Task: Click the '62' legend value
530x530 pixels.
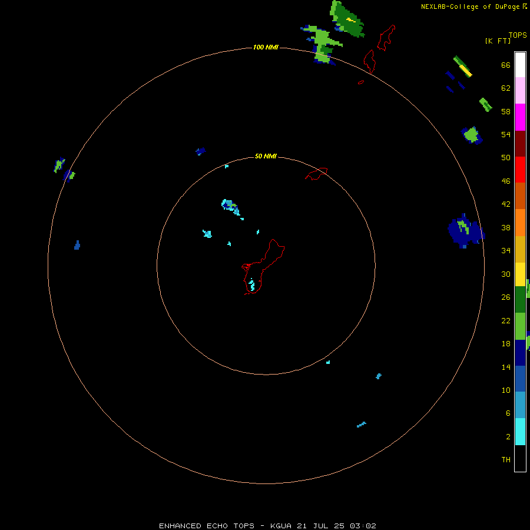Action: [x=506, y=88]
